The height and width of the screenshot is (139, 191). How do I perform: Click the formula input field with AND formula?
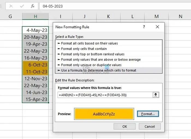tap(105, 95)
